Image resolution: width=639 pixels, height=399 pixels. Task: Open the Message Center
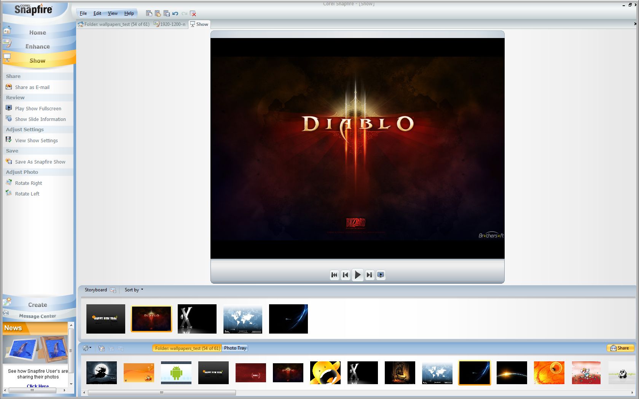[x=38, y=316]
